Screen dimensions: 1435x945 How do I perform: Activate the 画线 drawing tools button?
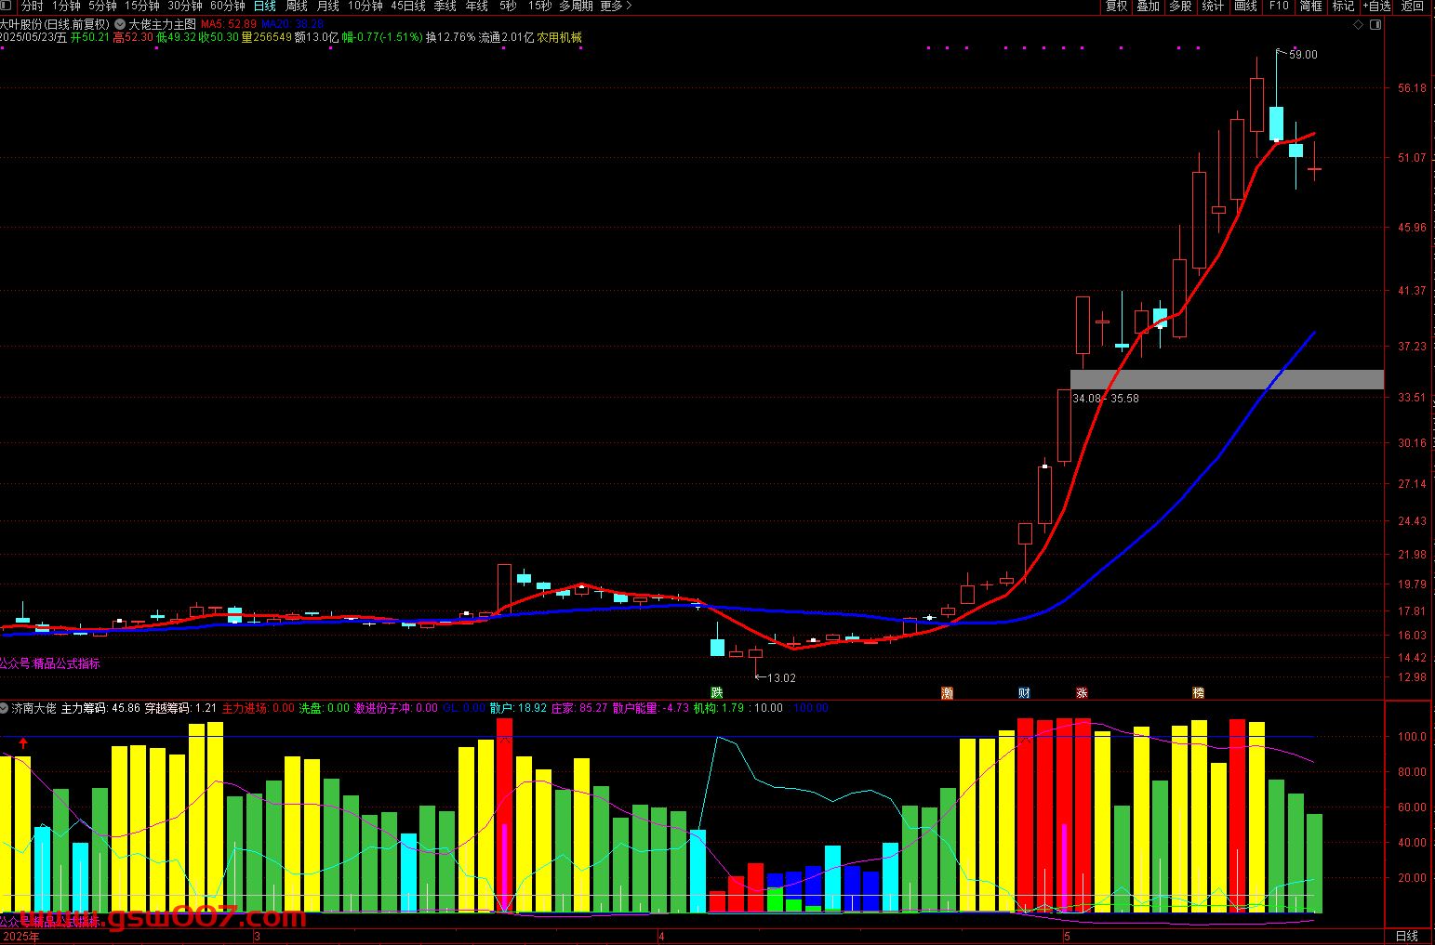pos(1246,6)
